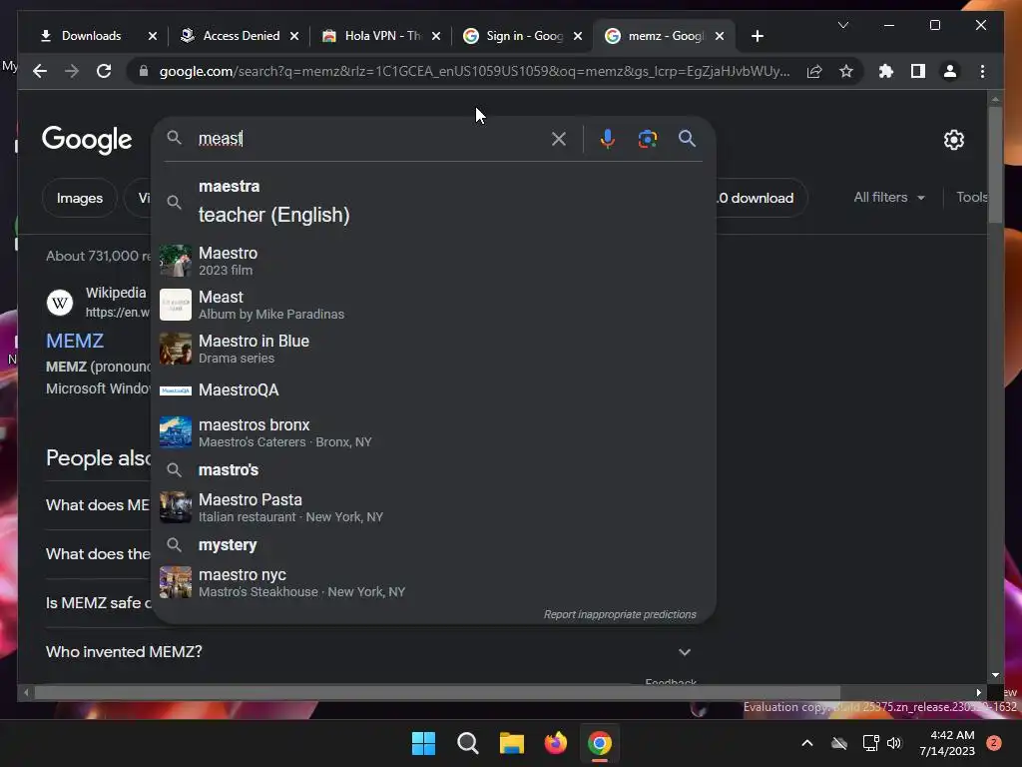The height and width of the screenshot is (767, 1022).
Task: Click the Maestro film thumbnail
Action: [176, 261]
